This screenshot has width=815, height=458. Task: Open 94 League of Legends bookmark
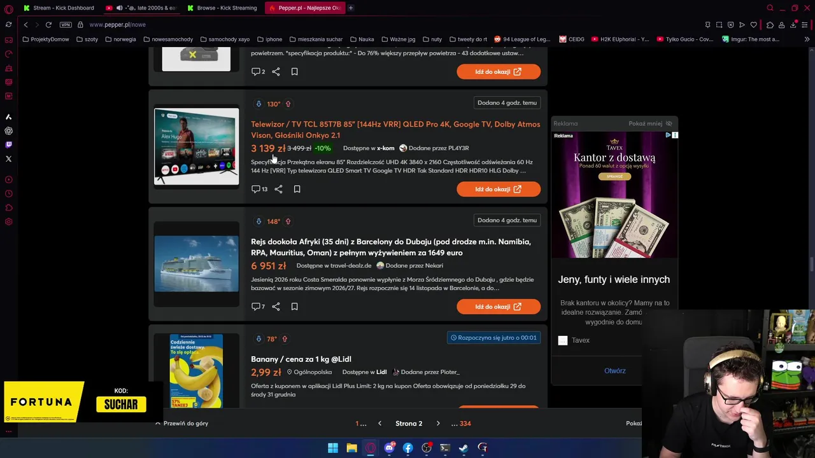521,39
